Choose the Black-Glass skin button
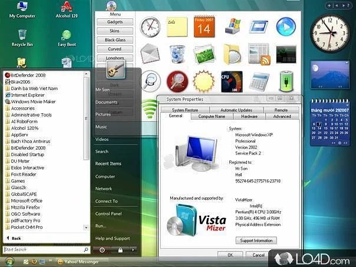This screenshot has height=267, width=356. (x=115, y=40)
